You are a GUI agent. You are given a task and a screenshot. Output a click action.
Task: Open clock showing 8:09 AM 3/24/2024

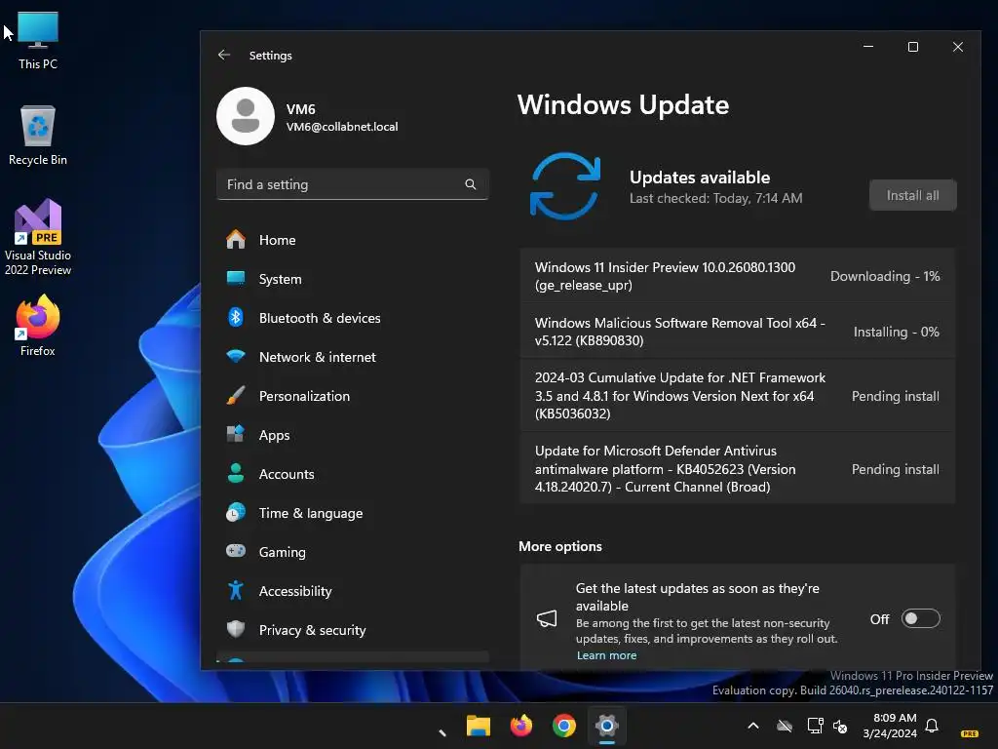click(890, 726)
